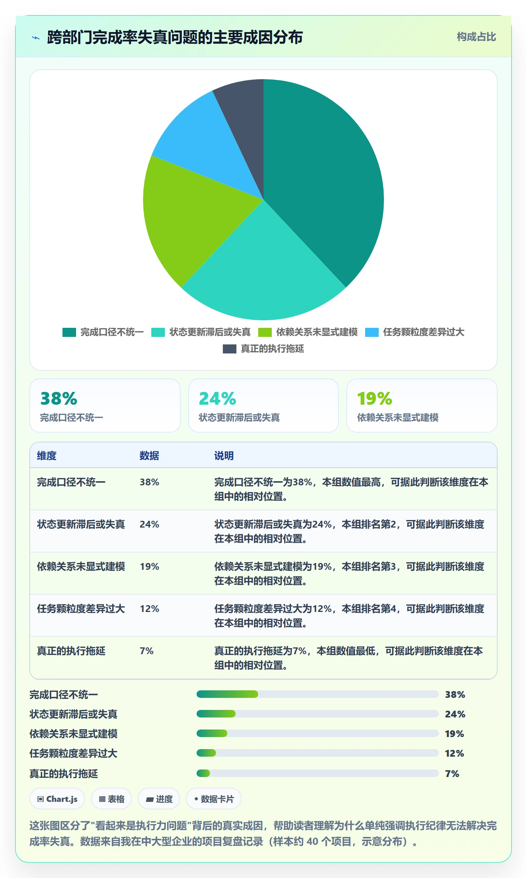Click the title 跨部门完成率失真问题的主要成因分布

click(x=175, y=37)
